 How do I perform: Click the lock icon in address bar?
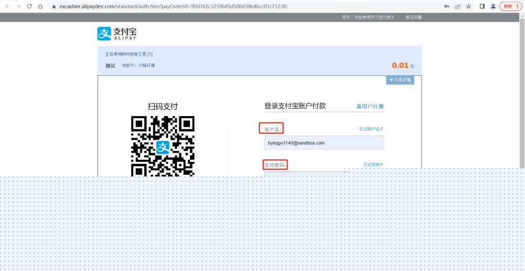(52, 6)
